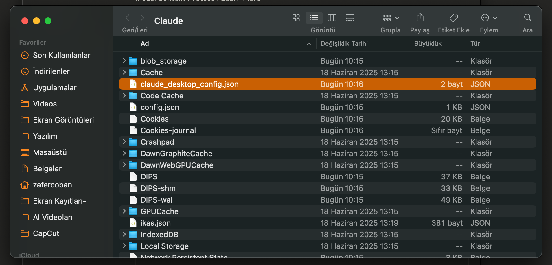Screen dimensions: 552x265
Task: Expand the IndexedDB folder
Action: [x=124, y=234]
